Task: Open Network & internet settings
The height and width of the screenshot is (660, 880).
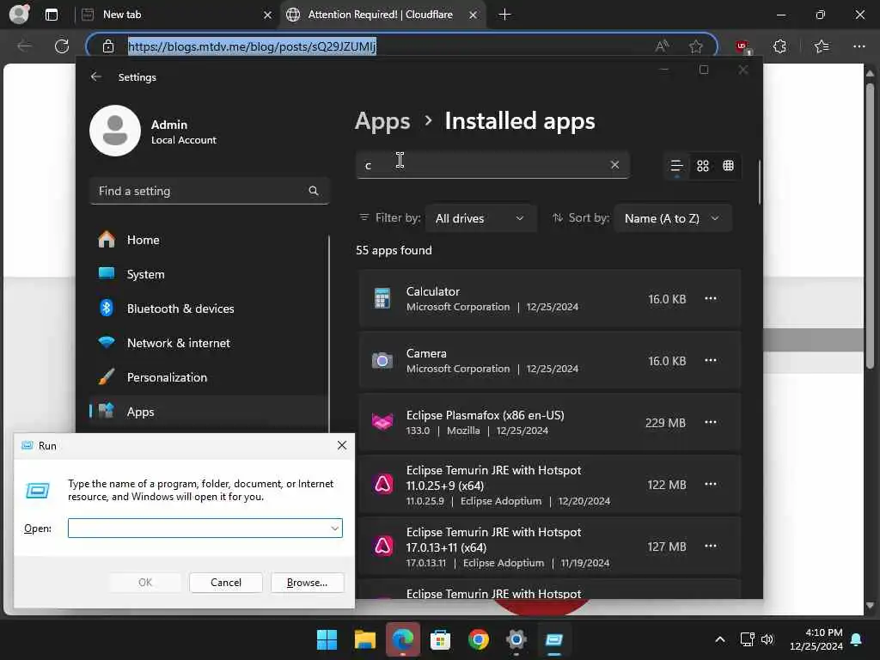Action: click(209, 343)
